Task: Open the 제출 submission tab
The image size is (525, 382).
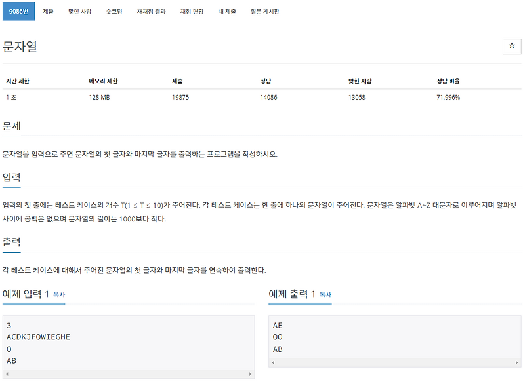Action: pos(49,10)
